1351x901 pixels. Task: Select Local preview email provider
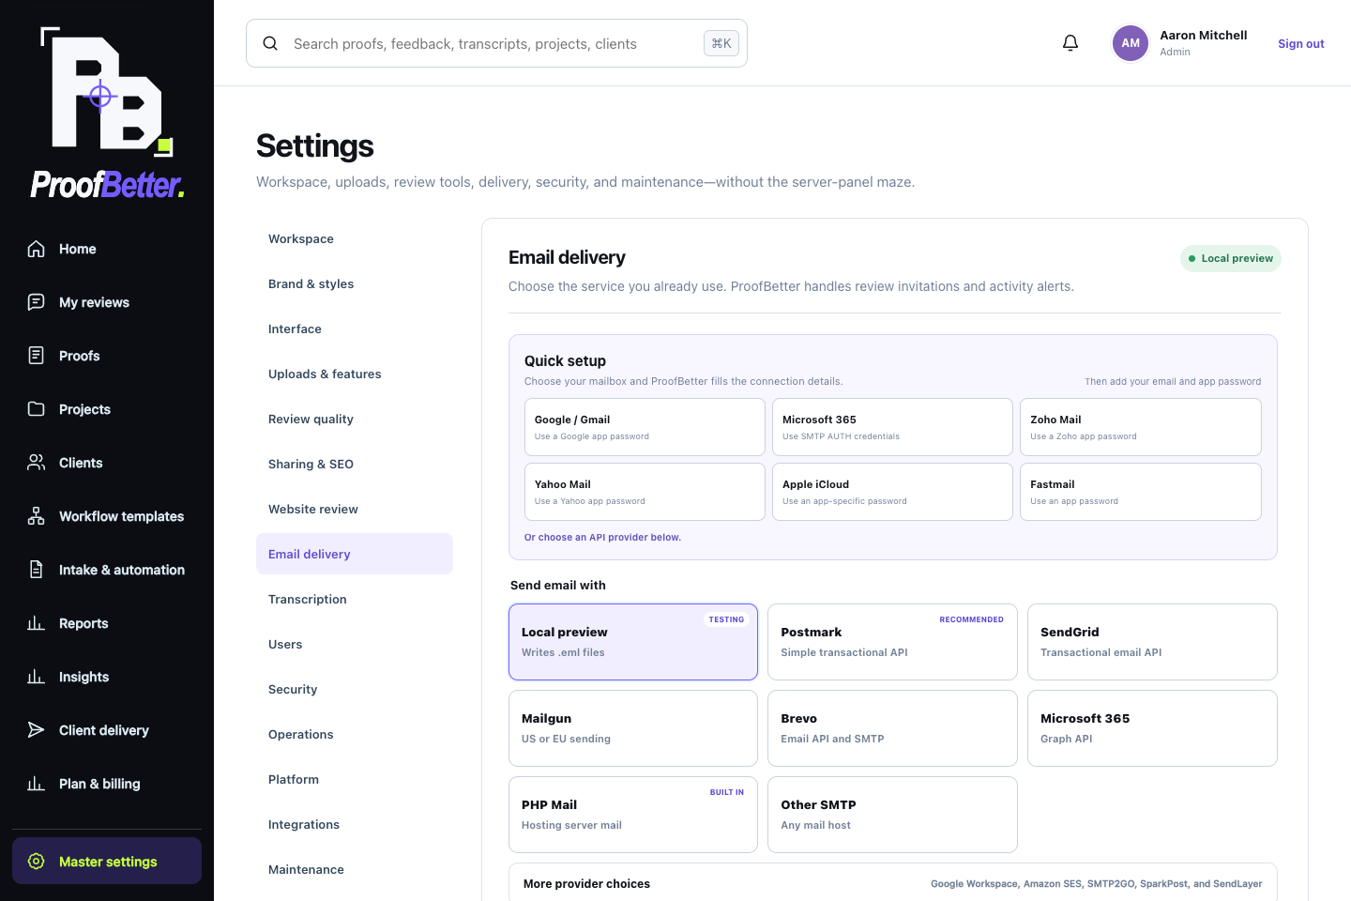(633, 642)
